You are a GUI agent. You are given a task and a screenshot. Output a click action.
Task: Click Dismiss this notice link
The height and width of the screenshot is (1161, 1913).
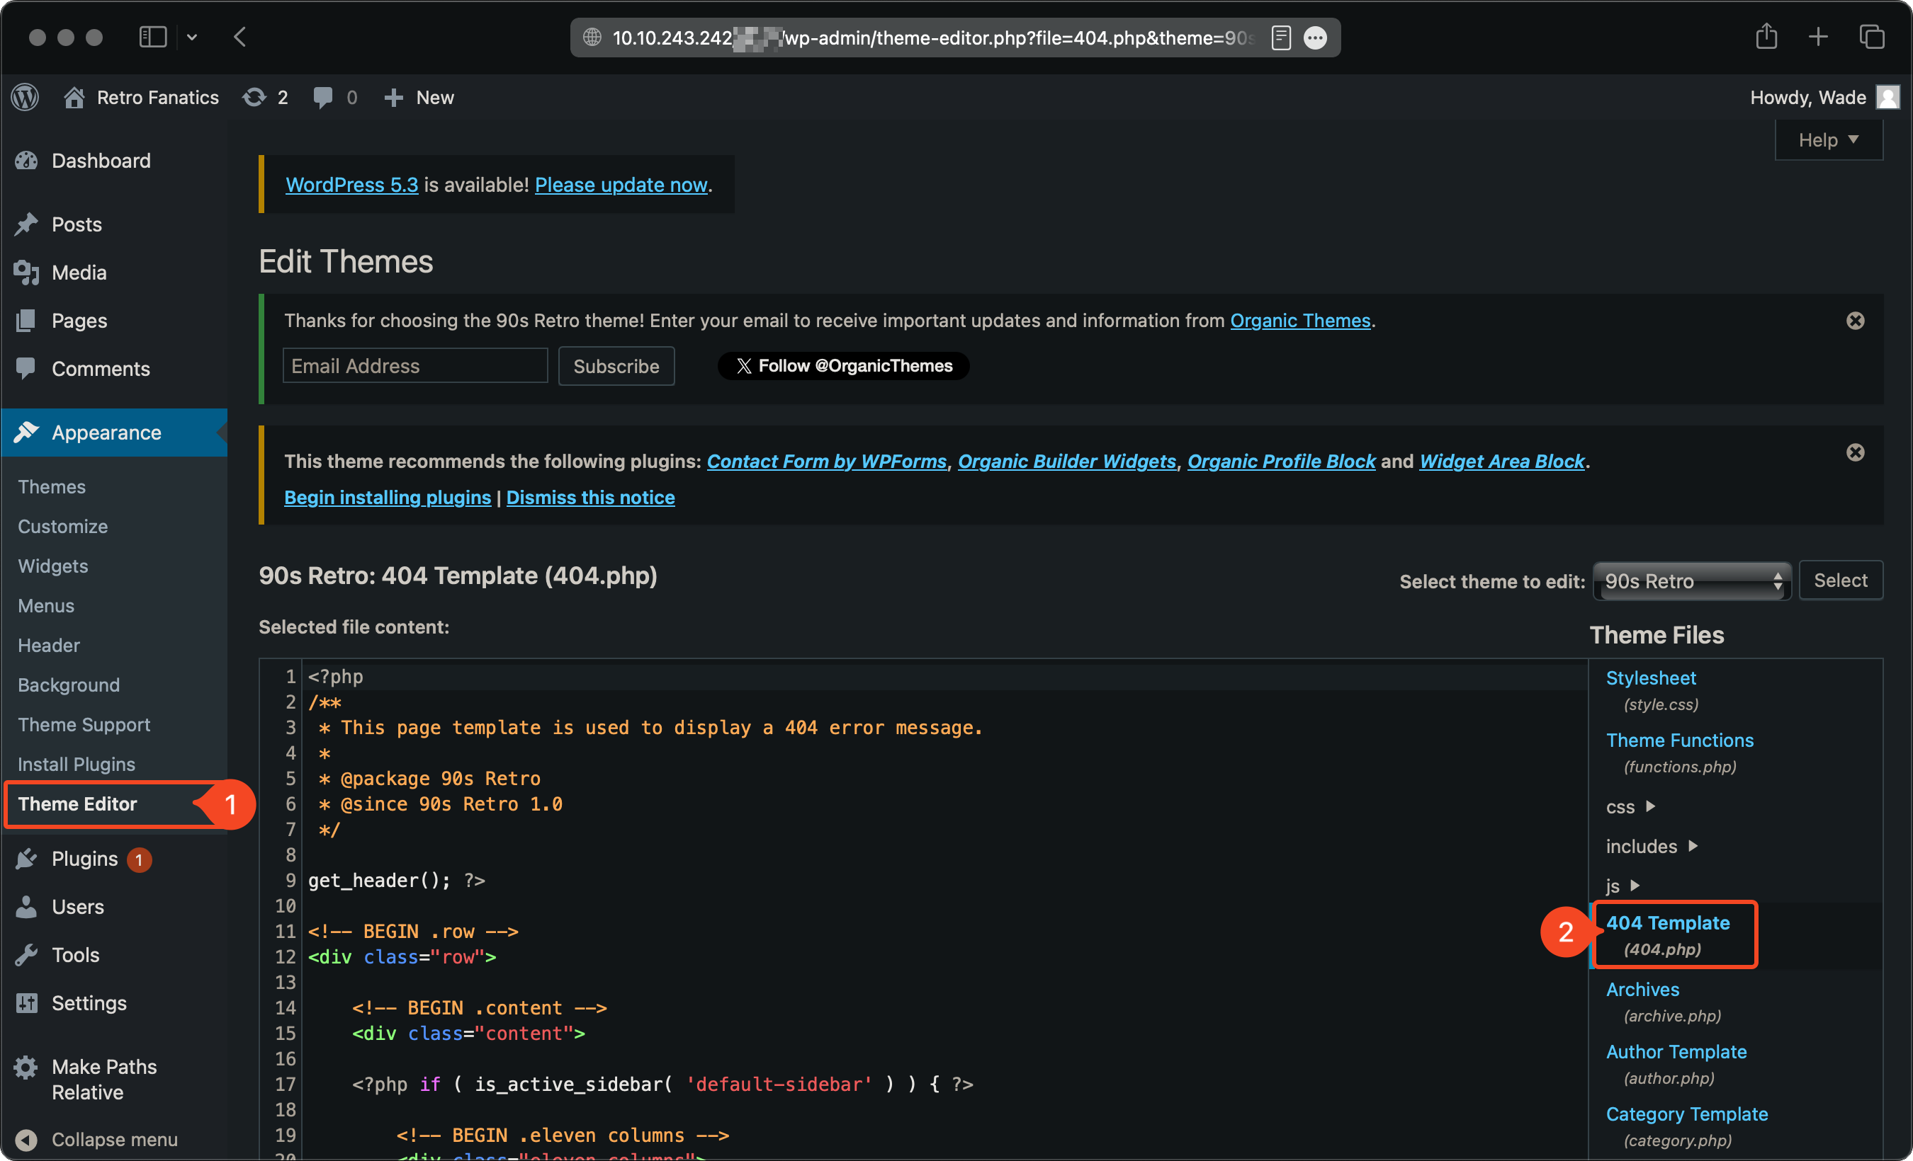tap(590, 497)
